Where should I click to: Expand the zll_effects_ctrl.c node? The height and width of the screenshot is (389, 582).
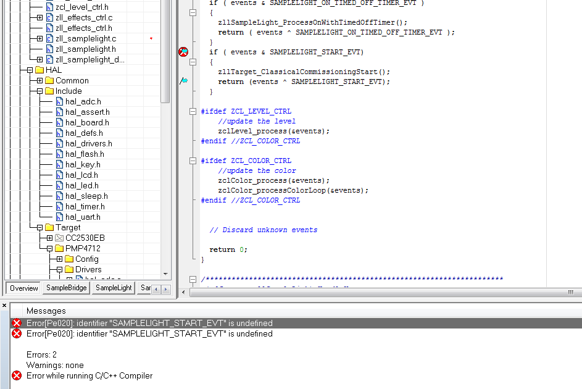tap(39, 17)
